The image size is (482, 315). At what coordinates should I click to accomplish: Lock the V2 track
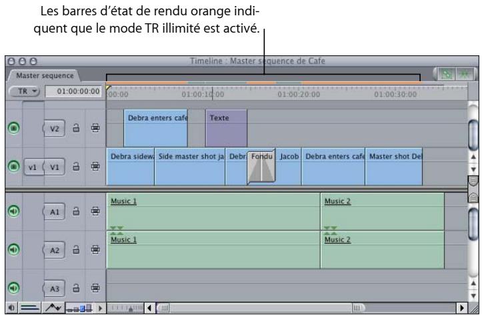coord(76,128)
